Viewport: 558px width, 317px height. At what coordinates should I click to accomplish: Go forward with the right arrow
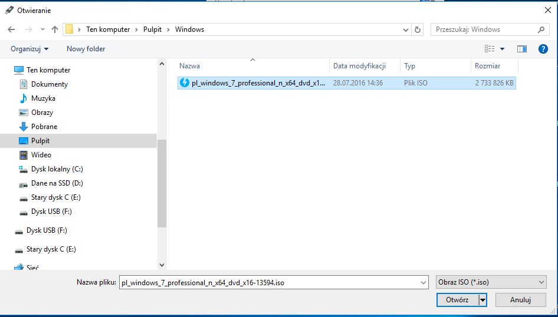(28, 29)
